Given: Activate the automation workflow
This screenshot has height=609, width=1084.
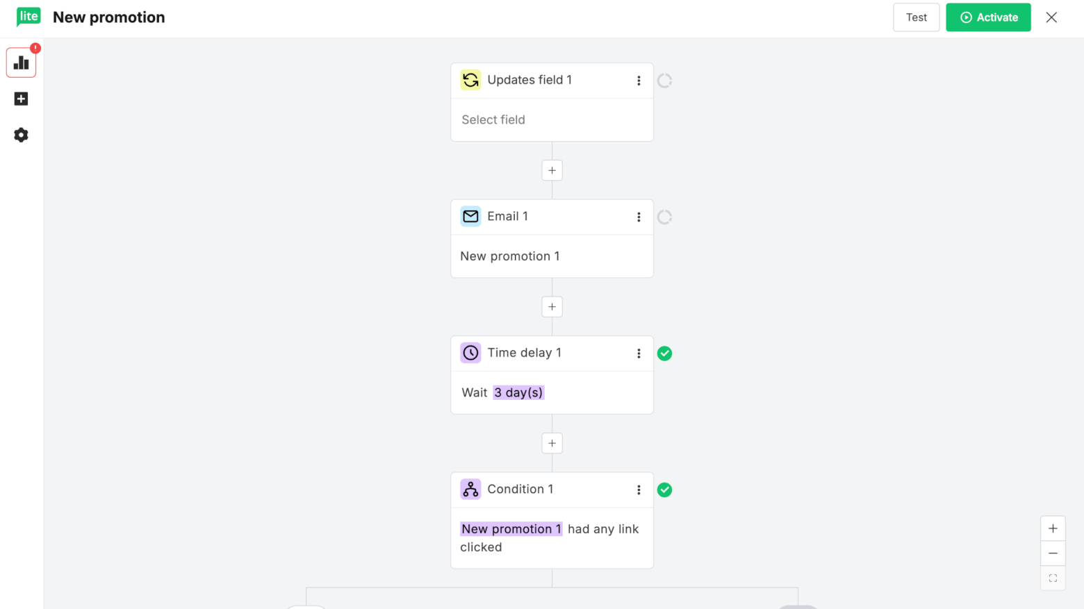Looking at the screenshot, I should tap(988, 17).
